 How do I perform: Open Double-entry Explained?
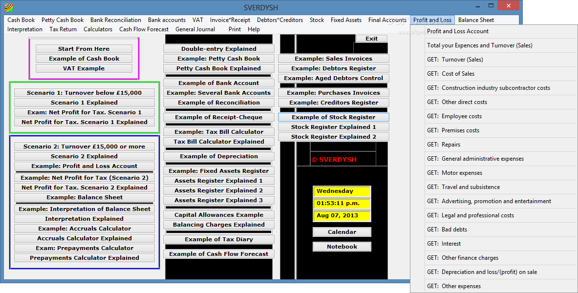pyautogui.click(x=219, y=49)
